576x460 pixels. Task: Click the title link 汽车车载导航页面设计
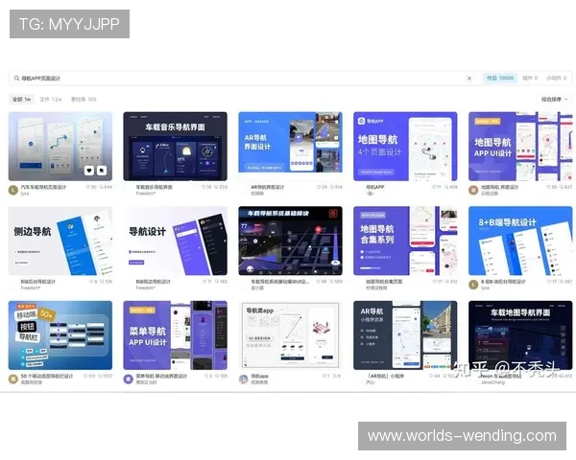point(43,187)
